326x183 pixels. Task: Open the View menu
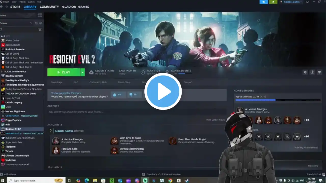click(x=14, y=2)
